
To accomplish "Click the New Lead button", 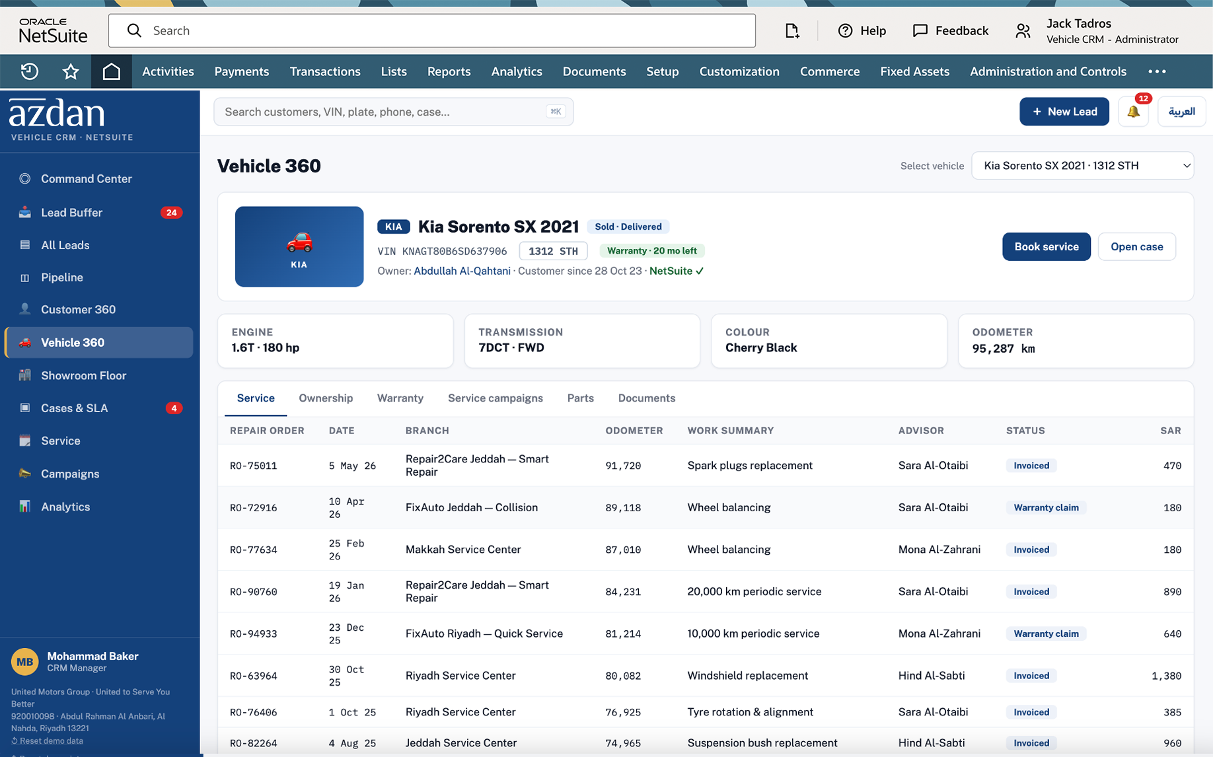I will pos(1064,112).
